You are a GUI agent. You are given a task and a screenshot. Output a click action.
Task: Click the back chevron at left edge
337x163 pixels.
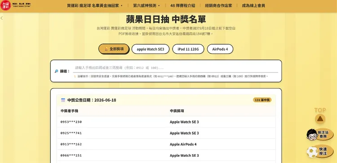[2, 18]
